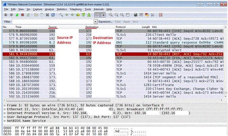
Task: Click the Save filter button
Action: click(x=135, y=22)
